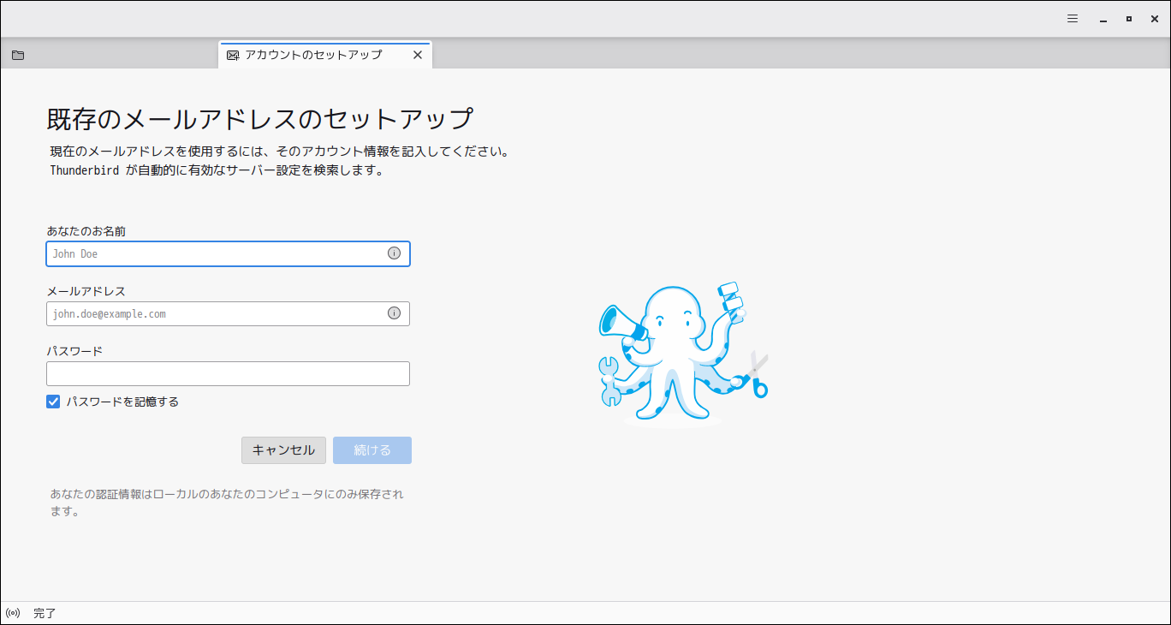Click the 続ける button
The image size is (1171, 625).
(372, 450)
